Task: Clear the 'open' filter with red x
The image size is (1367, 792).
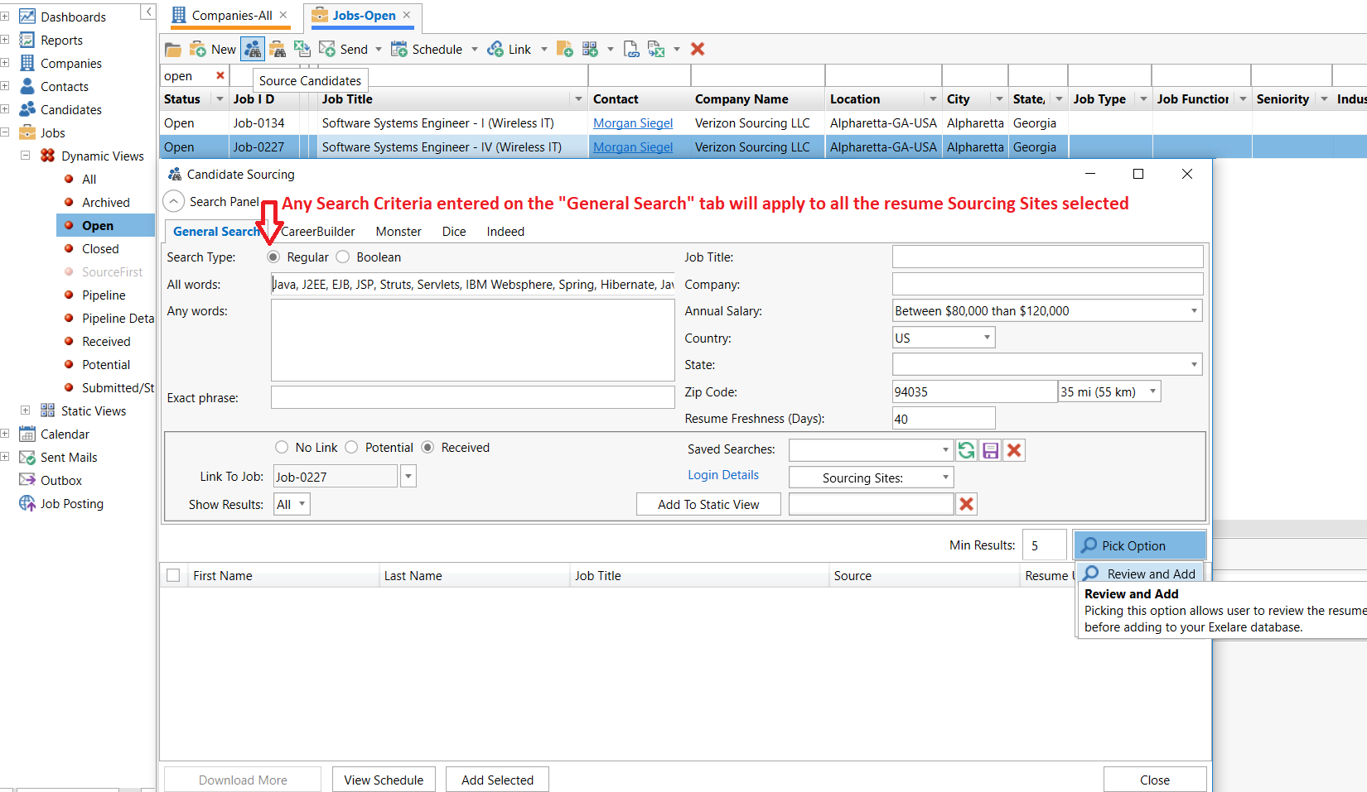Action: pyautogui.click(x=220, y=75)
